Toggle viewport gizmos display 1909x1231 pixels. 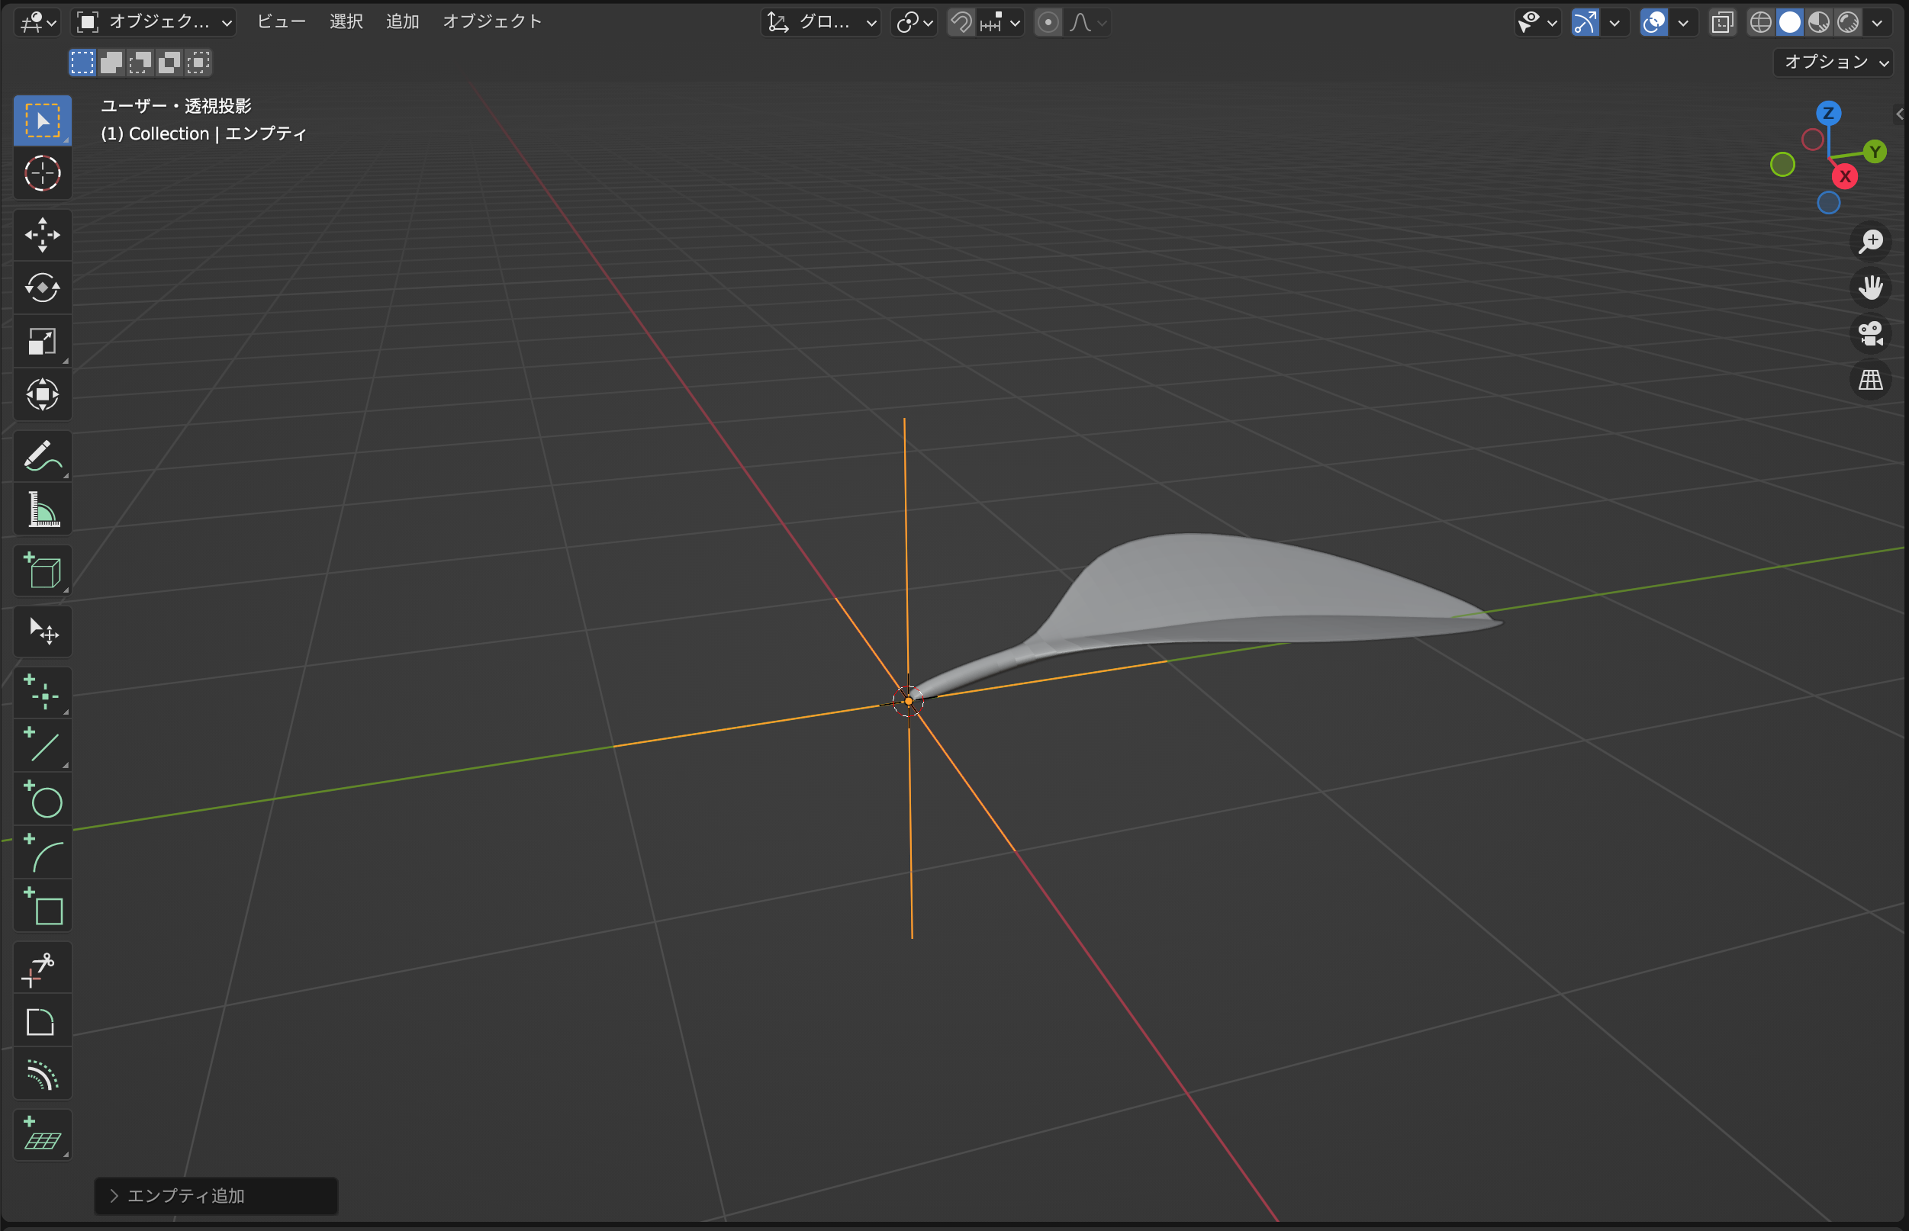click(1585, 22)
